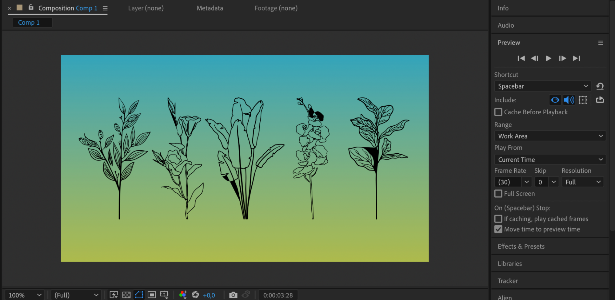This screenshot has height=300, width=615.
Task: Close the Composition panel tab
Action: click(10, 8)
